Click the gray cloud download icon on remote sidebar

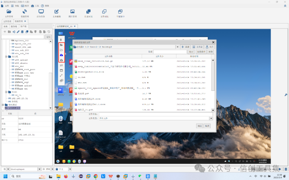tap(61, 60)
